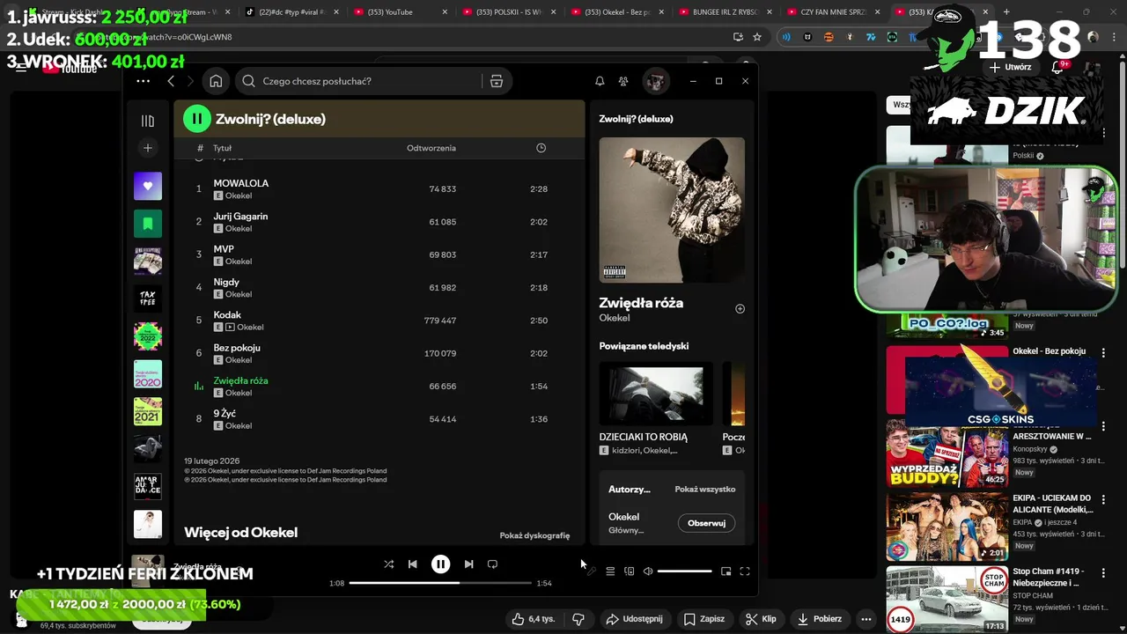The image size is (1127, 634).
Task: Seek within the song progress bar
Action: click(440, 583)
